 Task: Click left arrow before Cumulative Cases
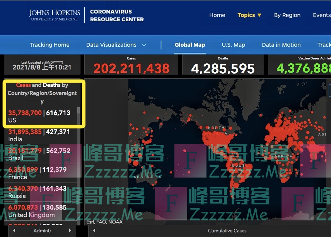94,231
